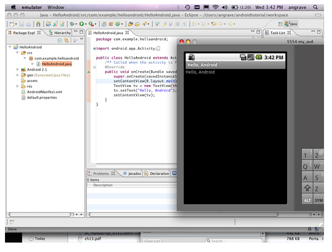Open the Android SDK and AVD Manager icon

[38, 24]
